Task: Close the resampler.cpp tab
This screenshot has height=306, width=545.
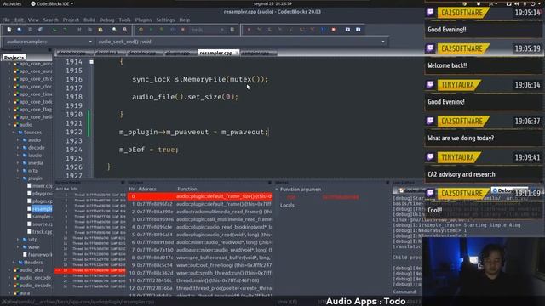Action: [x=237, y=53]
